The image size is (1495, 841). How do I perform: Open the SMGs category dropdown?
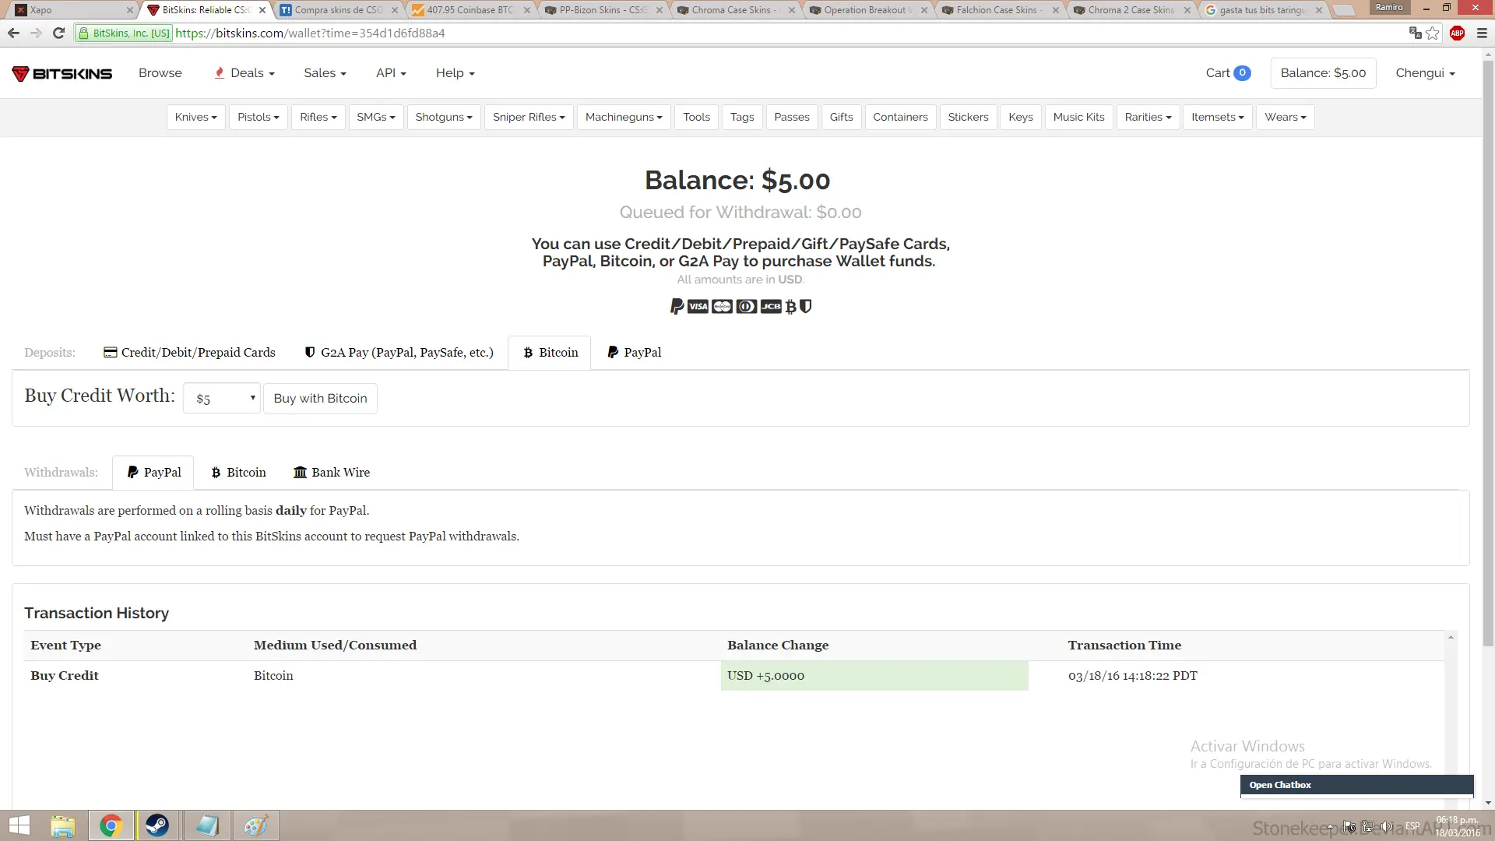376,117
